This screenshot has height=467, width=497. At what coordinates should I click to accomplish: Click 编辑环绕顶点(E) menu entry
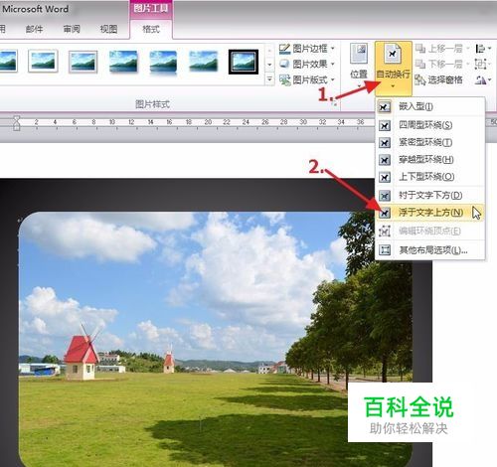[429, 232]
